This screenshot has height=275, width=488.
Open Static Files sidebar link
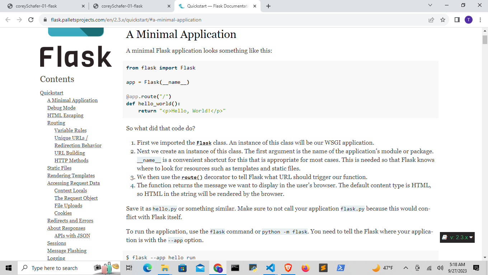(59, 168)
